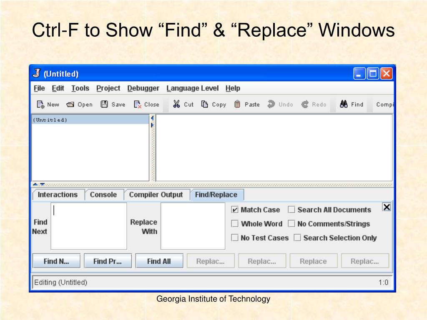Viewport: 427px width, 320px height.
Task: Click in the main code editor area
Action: (274, 148)
